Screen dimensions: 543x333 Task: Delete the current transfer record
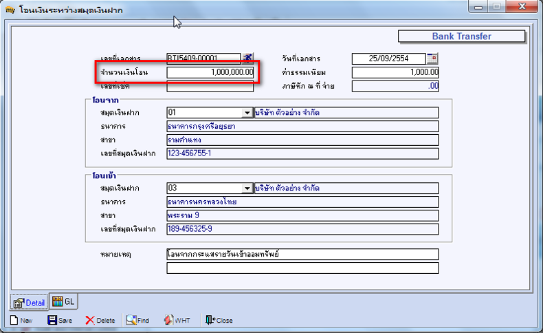tap(100, 320)
